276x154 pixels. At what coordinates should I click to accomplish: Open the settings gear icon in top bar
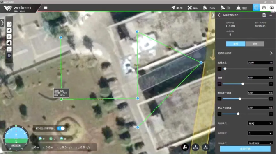point(264,7)
